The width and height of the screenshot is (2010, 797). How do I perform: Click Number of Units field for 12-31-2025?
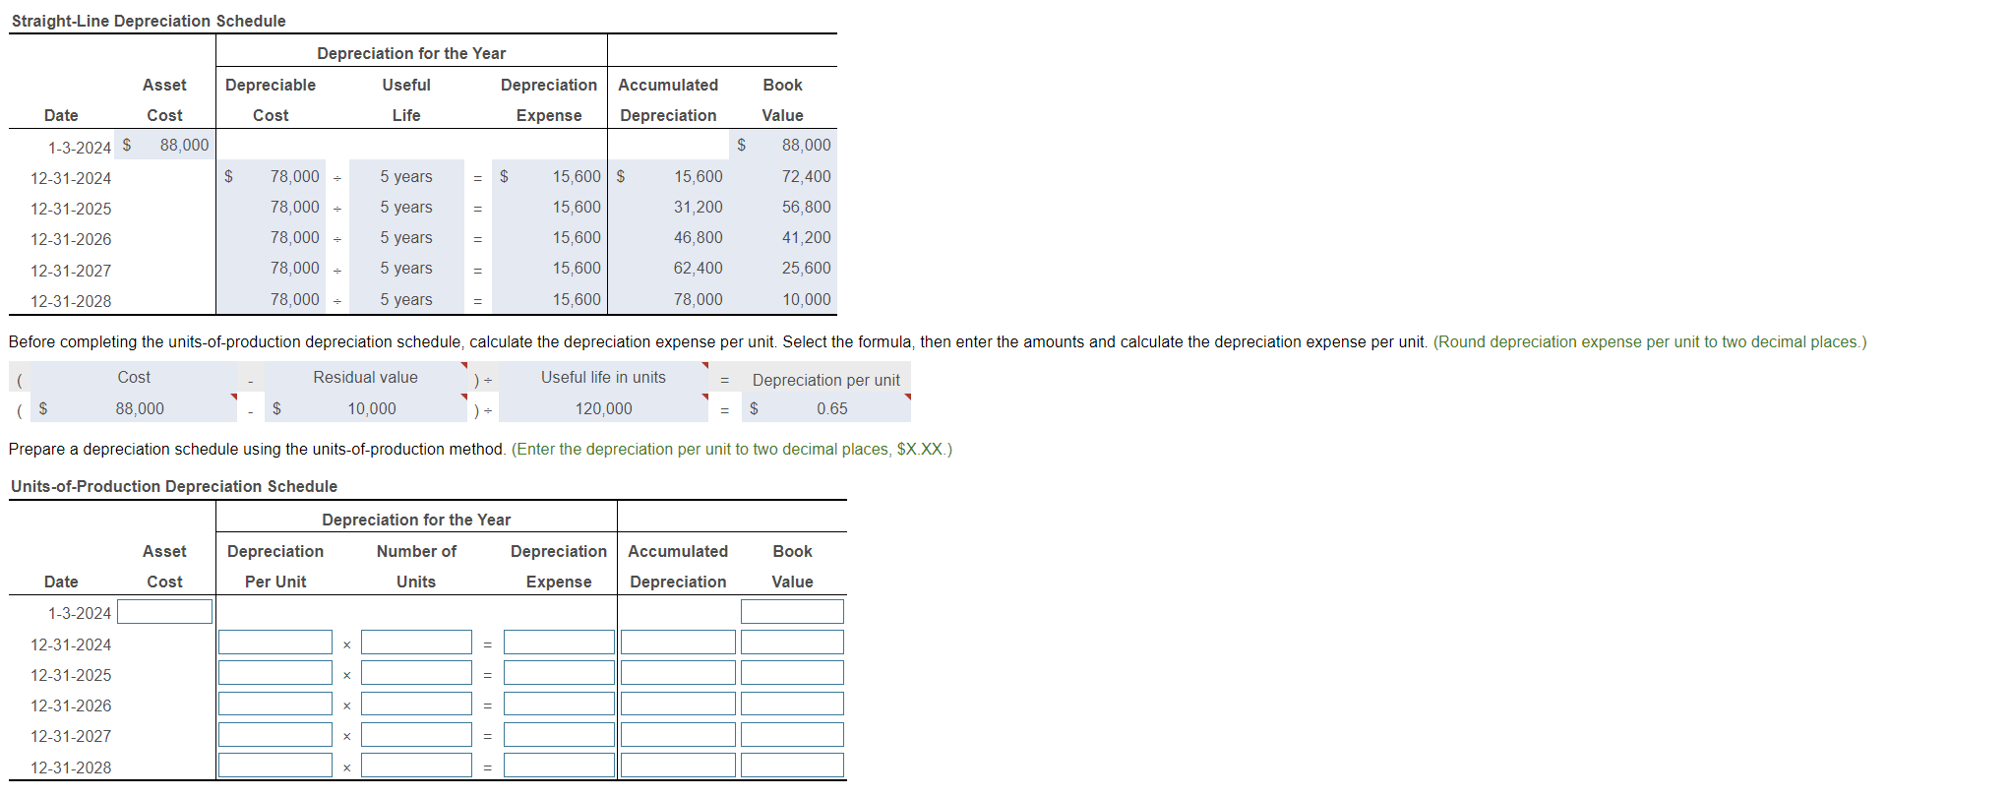click(416, 673)
